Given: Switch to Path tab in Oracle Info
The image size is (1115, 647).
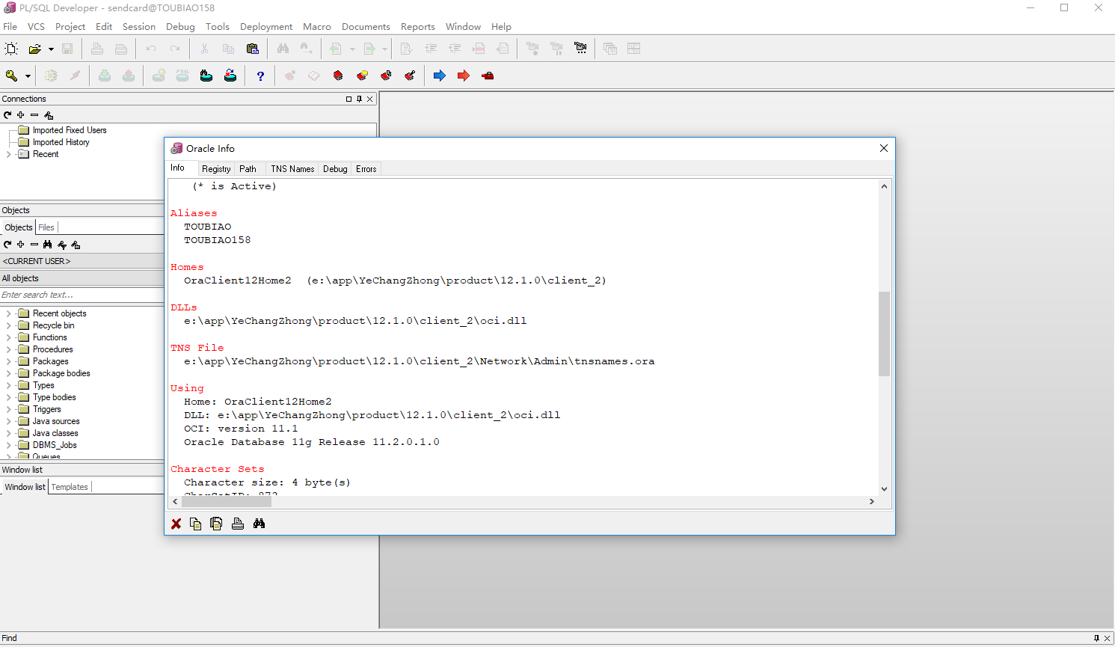Looking at the screenshot, I should [248, 169].
